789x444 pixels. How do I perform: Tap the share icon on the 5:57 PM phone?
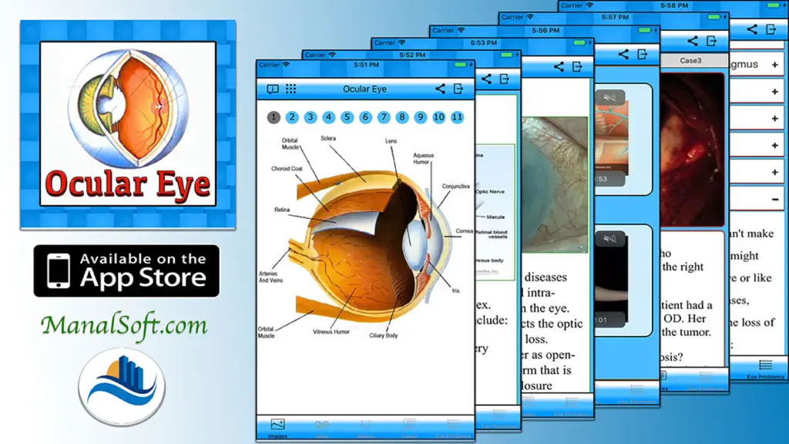(x=693, y=41)
